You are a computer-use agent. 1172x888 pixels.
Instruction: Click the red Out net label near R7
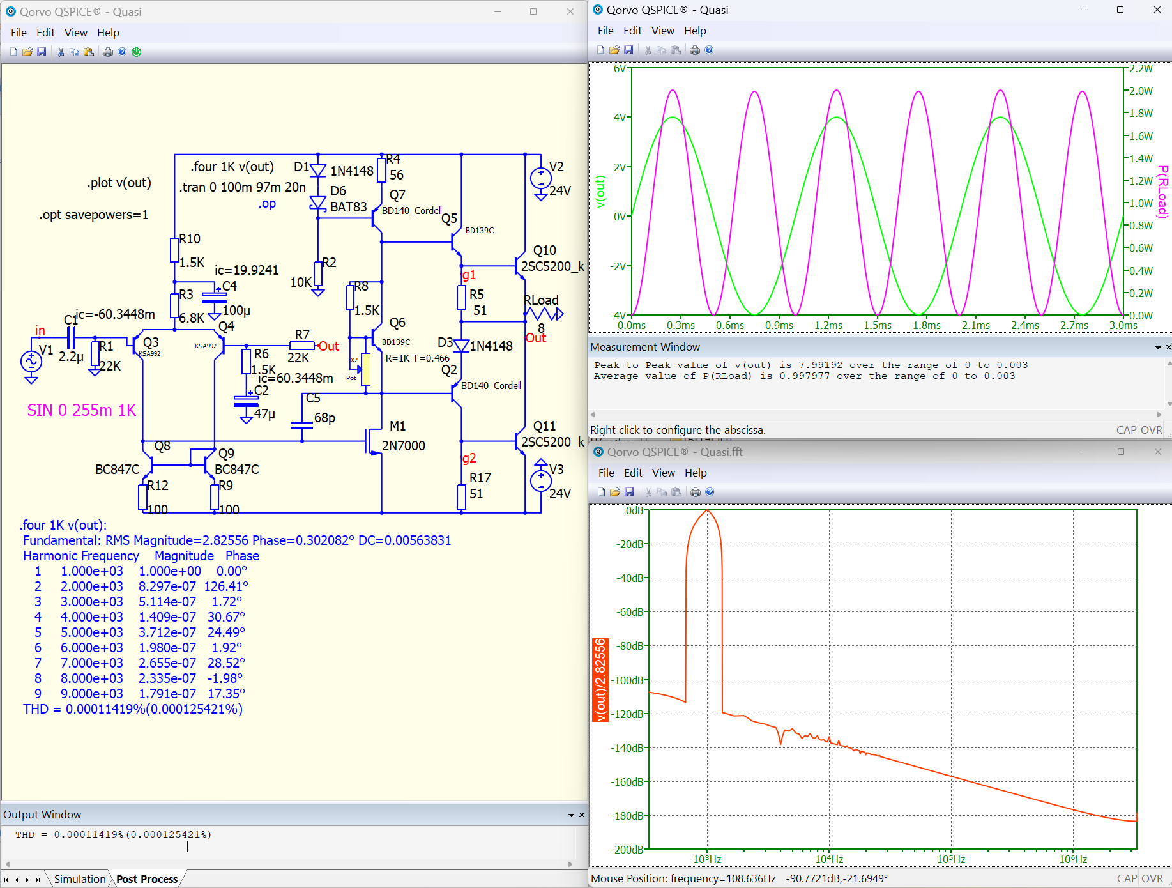tap(329, 346)
